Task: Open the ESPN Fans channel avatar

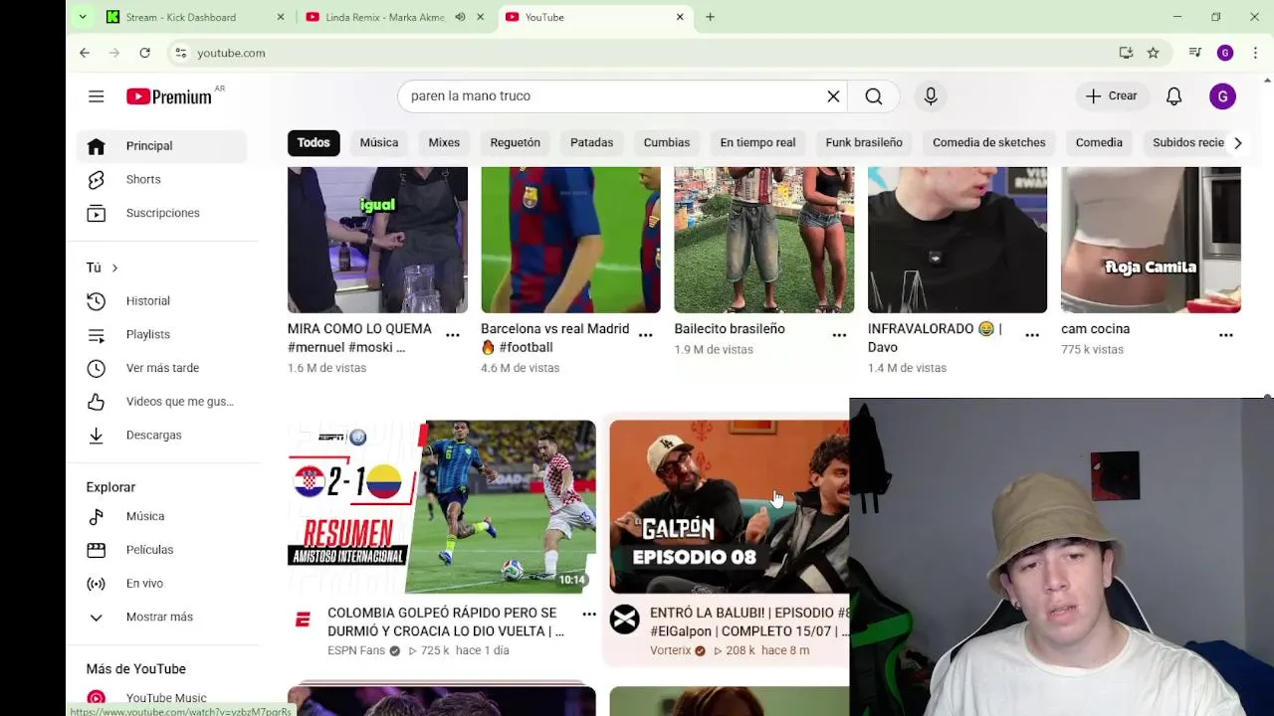Action: pos(303,620)
